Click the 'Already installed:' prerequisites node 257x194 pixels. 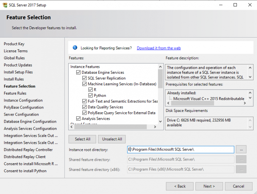click(x=181, y=93)
